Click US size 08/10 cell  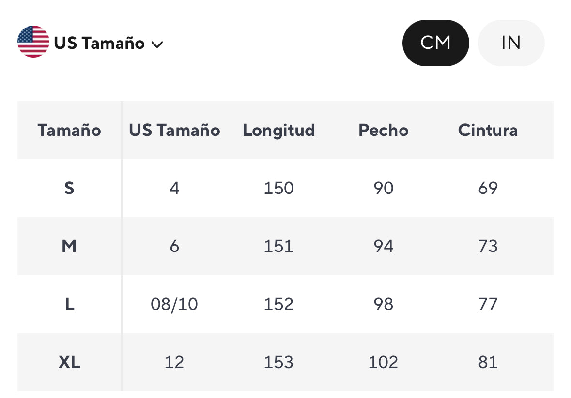pos(174,304)
